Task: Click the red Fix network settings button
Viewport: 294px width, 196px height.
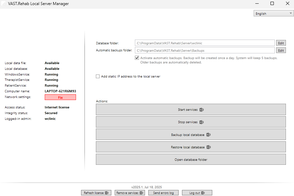Action: [60, 97]
